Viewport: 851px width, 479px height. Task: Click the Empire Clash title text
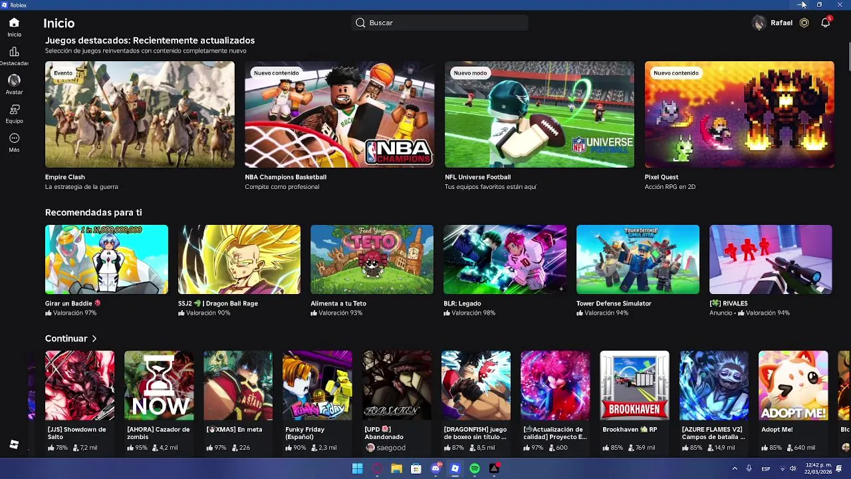tap(65, 177)
